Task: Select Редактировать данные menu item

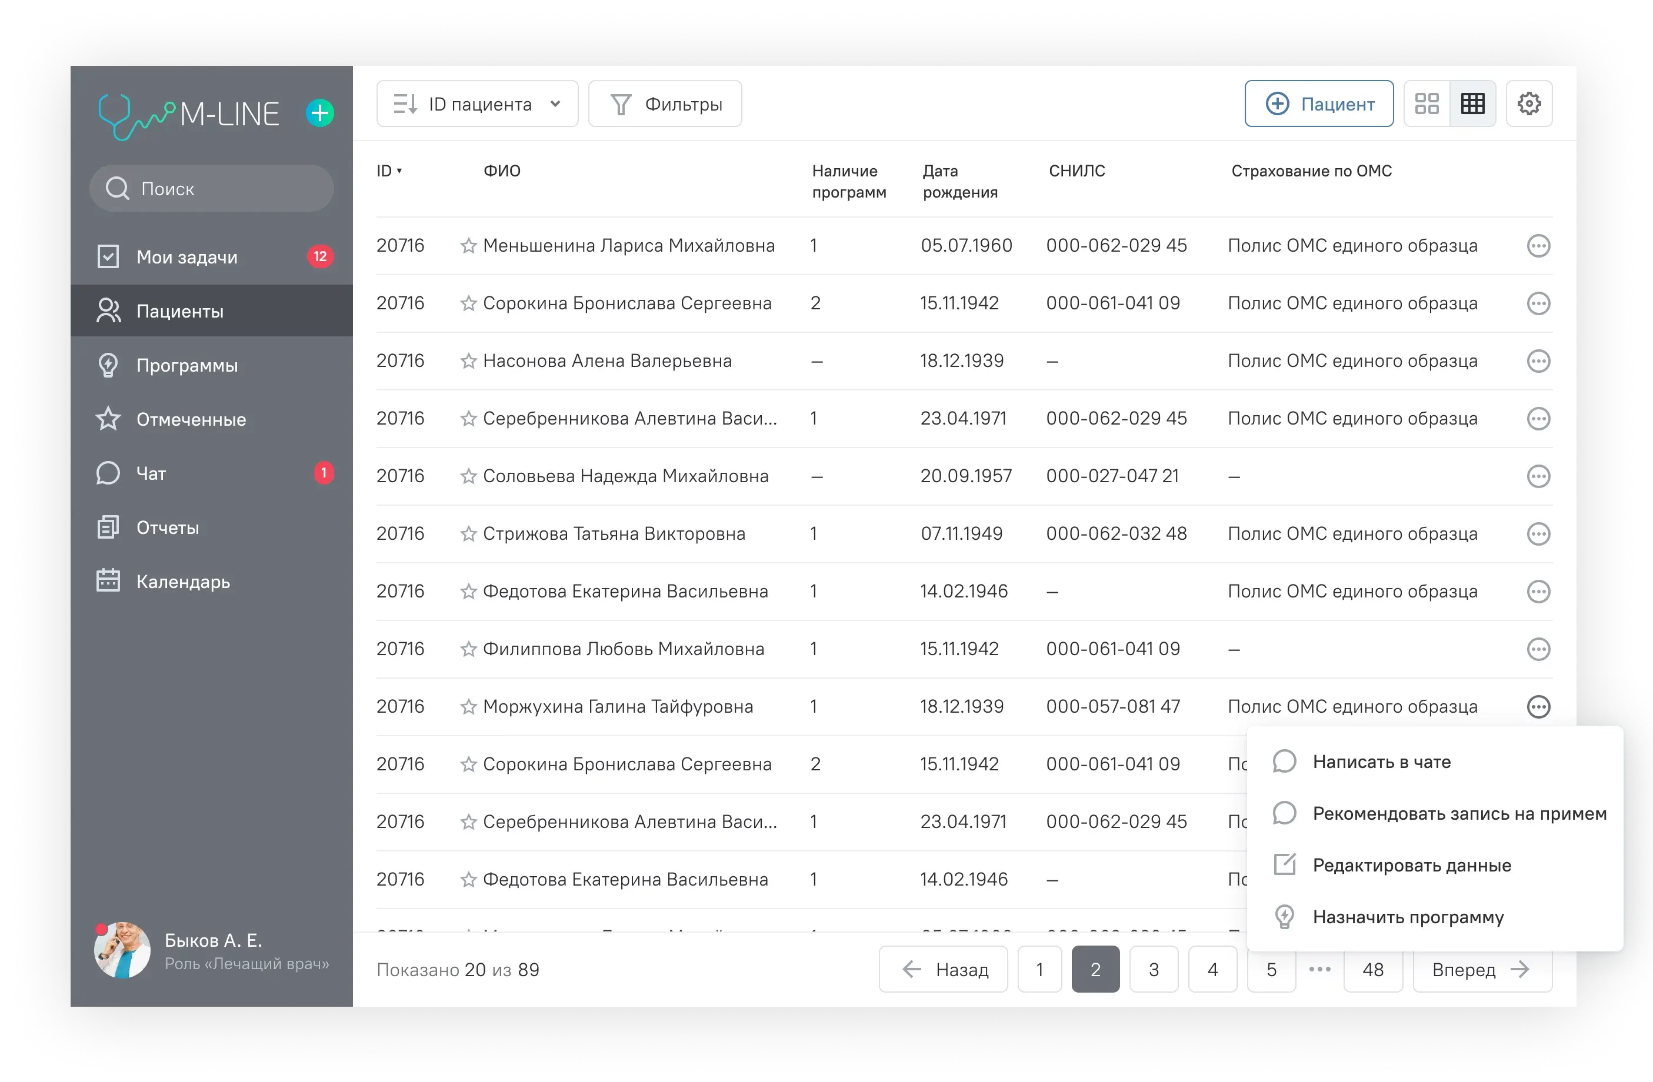Action: click(1435, 866)
